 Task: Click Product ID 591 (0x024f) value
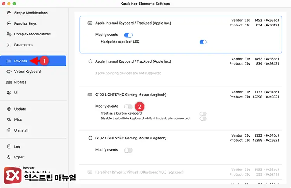click(267, 174)
